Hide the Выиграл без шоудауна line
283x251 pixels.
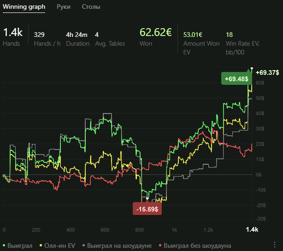pyautogui.click(x=197, y=245)
